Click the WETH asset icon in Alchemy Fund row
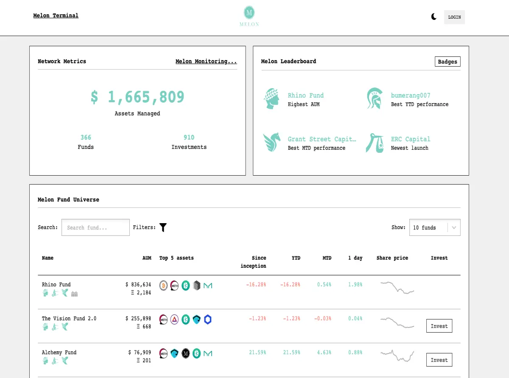Image resolution: width=509 pixels, height=378 pixels. coord(163,353)
